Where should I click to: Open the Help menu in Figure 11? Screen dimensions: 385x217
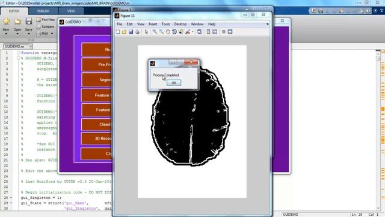coord(212,24)
